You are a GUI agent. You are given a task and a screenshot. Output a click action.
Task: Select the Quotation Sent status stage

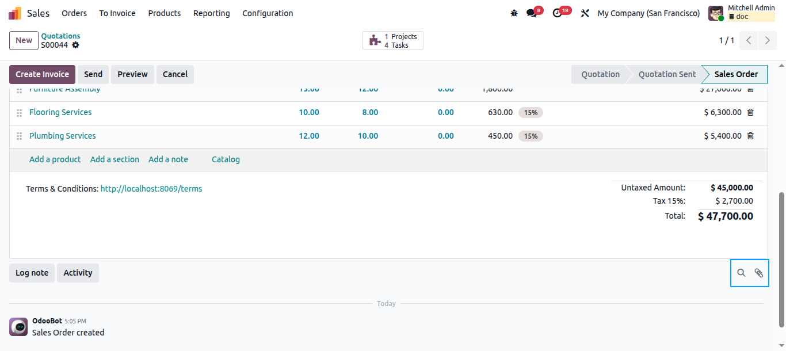(667, 74)
